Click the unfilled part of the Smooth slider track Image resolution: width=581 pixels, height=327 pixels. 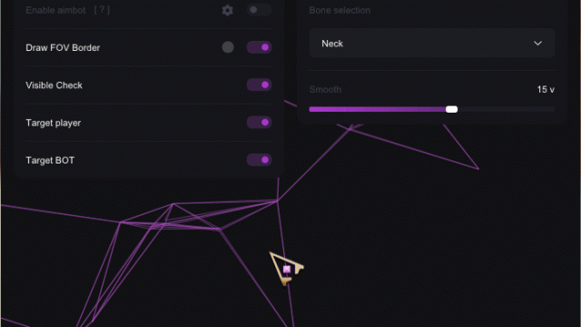[x=507, y=109]
